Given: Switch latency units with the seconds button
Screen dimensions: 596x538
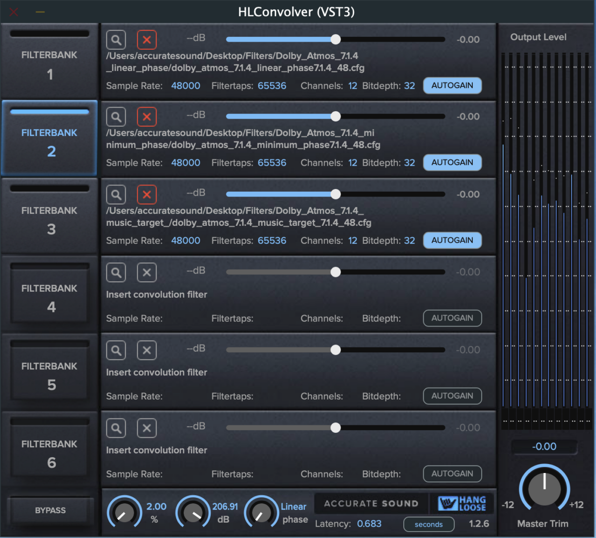Looking at the screenshot, I should click(429, 524).
